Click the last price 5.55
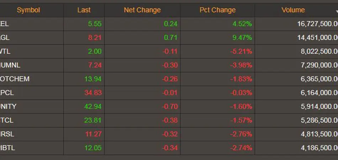338x160 pixels. [95, 24]
